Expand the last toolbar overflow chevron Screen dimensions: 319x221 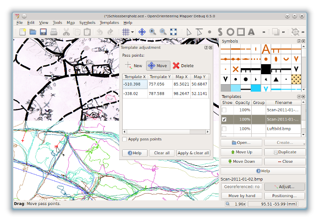[x=303, y=32]
